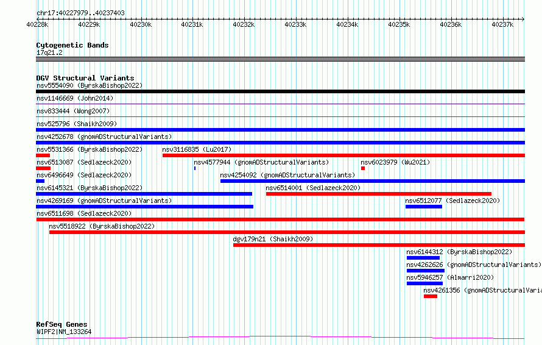
Task: Click the chr17:40227979..40237403 coordinate label
Action: tap(80, 13)
